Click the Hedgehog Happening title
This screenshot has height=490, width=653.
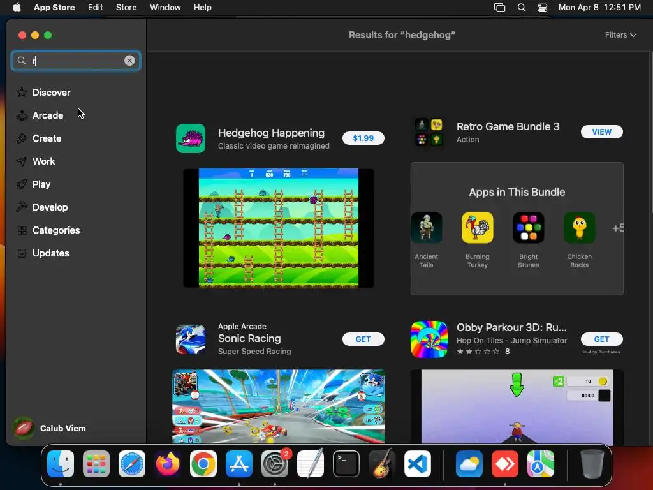(271, 133)
